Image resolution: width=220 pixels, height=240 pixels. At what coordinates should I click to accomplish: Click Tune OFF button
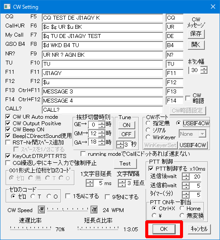pos(127,134)
